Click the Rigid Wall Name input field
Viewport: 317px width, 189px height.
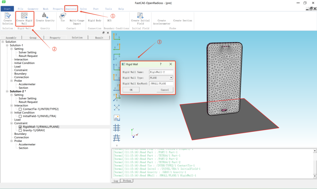[x=161, y=72]
